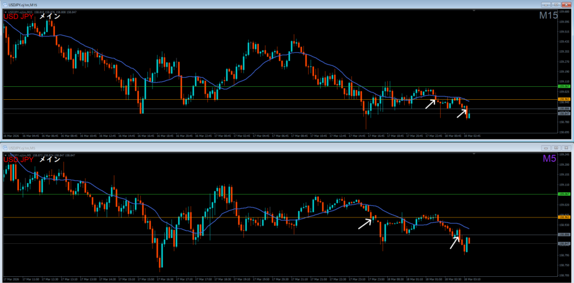Minimize the M5 chart window

(x=546, y=148)
